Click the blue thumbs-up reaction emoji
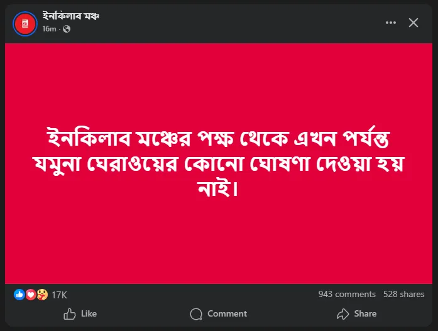 tap(19, 294)
